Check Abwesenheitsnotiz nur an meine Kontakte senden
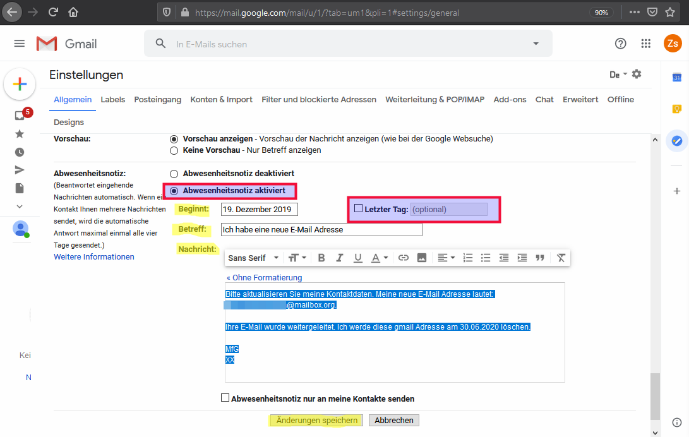This screenshot has height=437, width=689. coord(225,398)
